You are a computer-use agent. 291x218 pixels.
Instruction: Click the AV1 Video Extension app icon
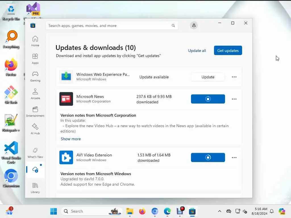(x=66, y=157)
